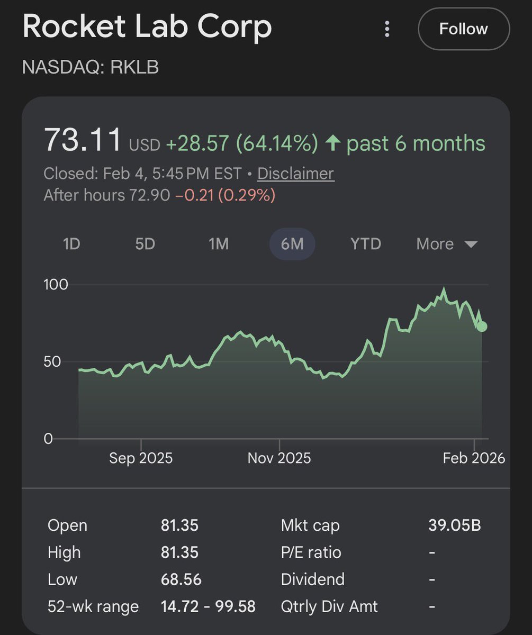
Task: Switch chart to 1D range
Action: [x=73, y=244]
